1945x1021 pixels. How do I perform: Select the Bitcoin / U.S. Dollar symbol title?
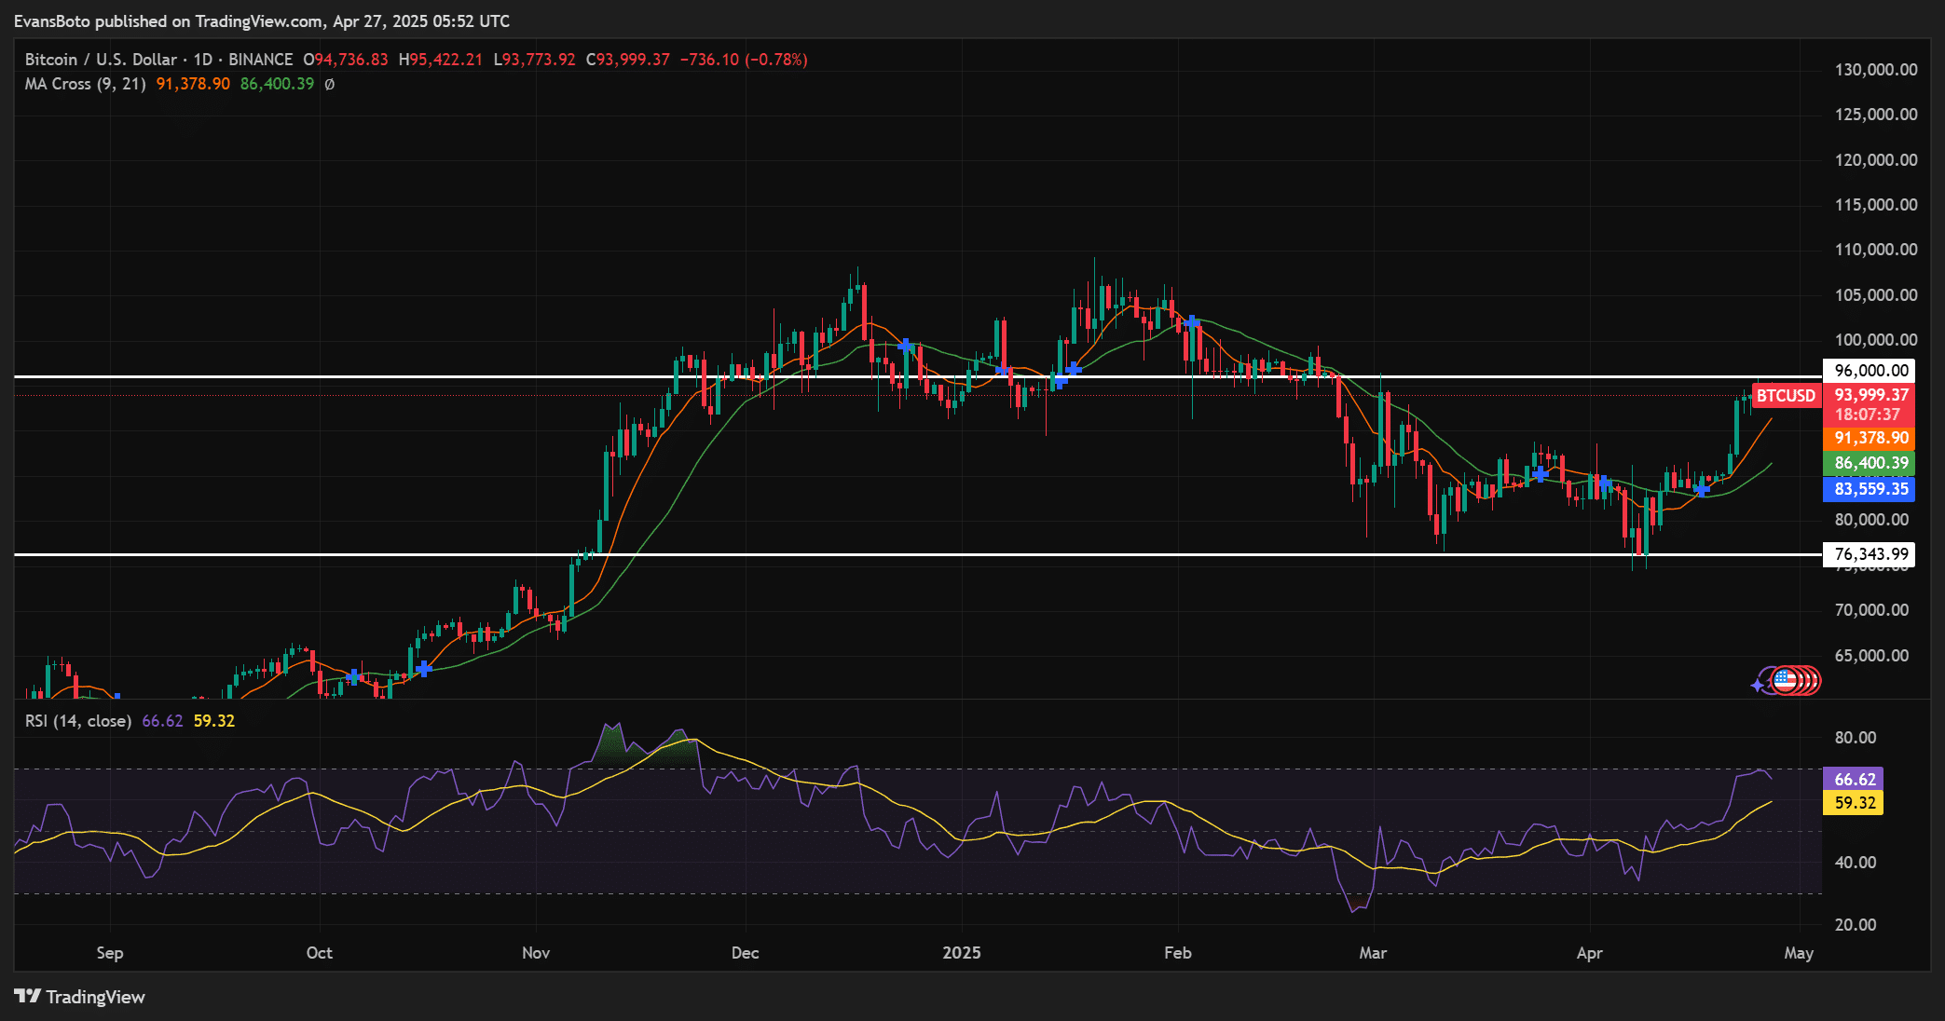101,60
